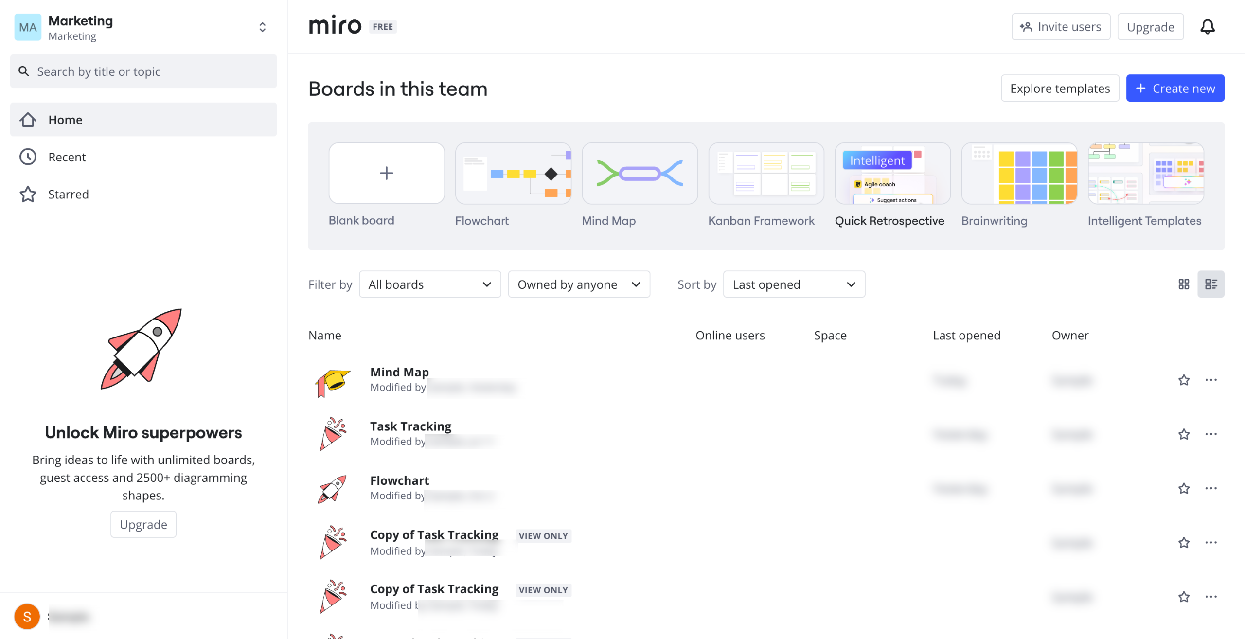Switch to list view layout
Image resolution: width=1245 pixels, height=639 pixels.
(1210, 284)
